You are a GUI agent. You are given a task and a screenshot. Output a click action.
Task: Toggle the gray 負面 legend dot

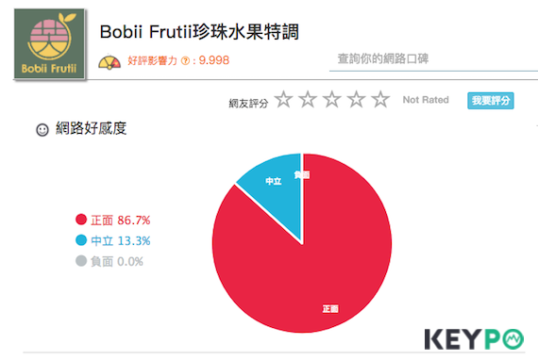(x=81, y=261)
